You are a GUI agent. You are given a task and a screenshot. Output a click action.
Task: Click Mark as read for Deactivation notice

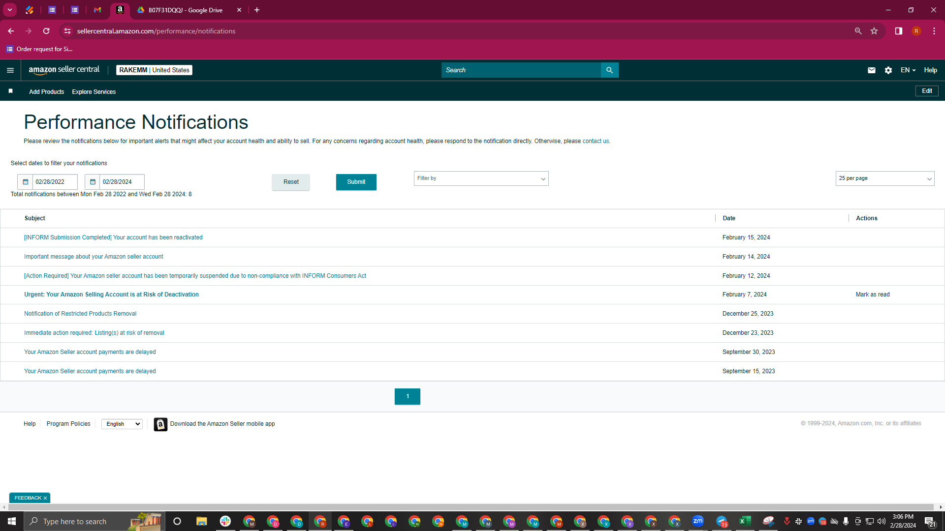[x=873, y=295]
